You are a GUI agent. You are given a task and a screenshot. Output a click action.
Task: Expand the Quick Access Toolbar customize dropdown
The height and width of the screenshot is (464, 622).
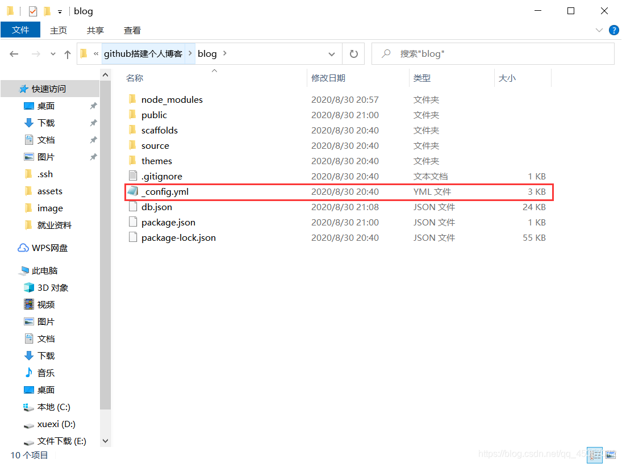(59, 10)
